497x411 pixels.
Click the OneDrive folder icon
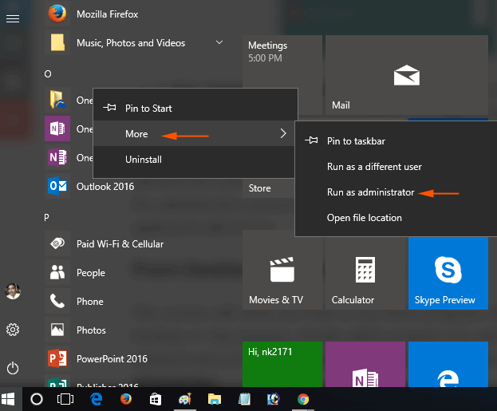(57, 100)
